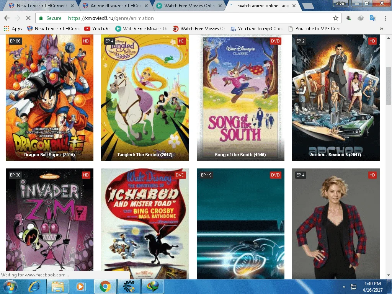Click the Song of the South (1946) title text
Screen dimensions: 392x294
pos(240,155)
